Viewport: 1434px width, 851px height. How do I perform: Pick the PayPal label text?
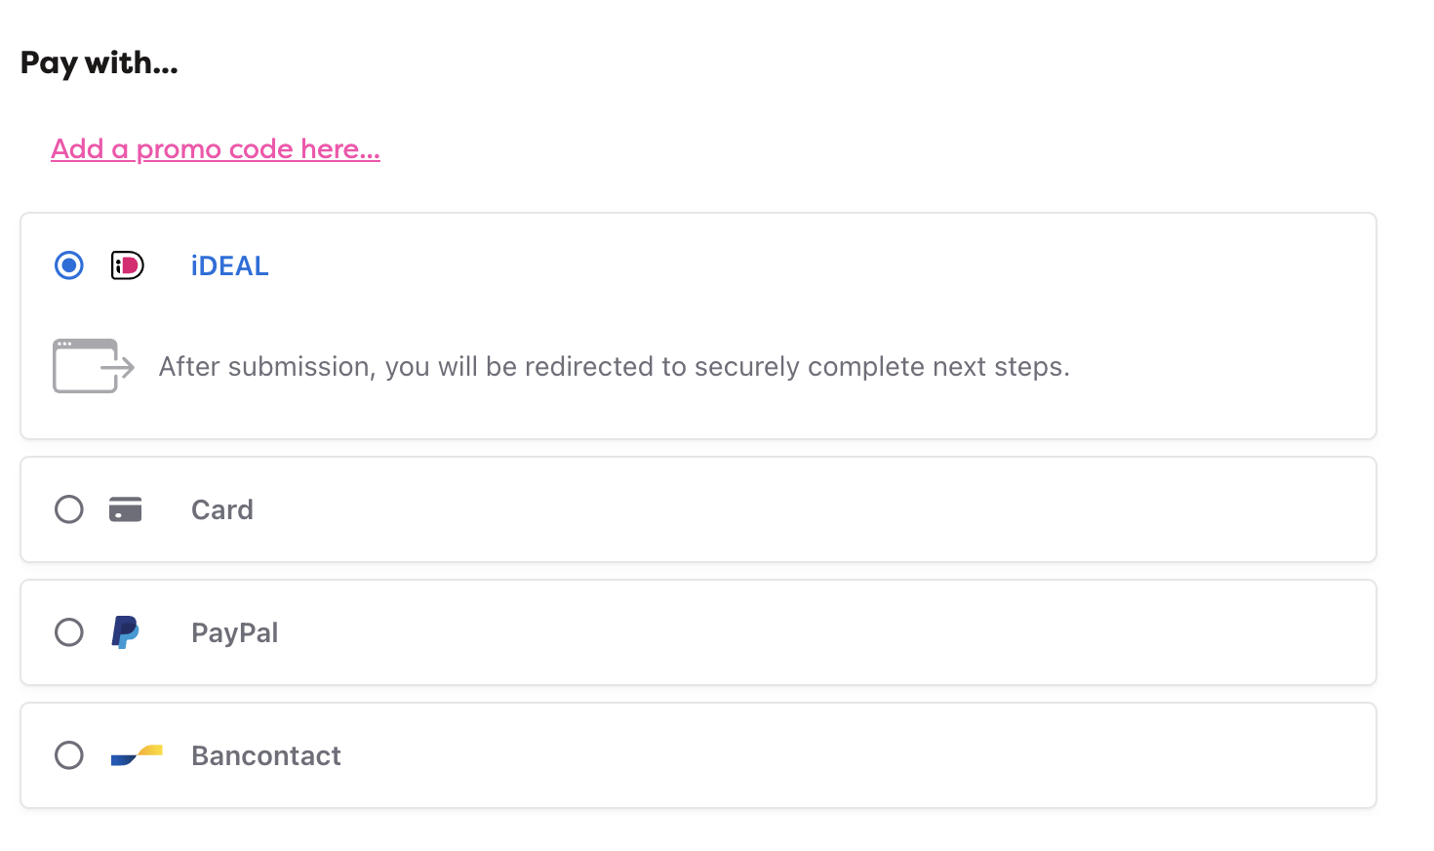click(235, 632)
